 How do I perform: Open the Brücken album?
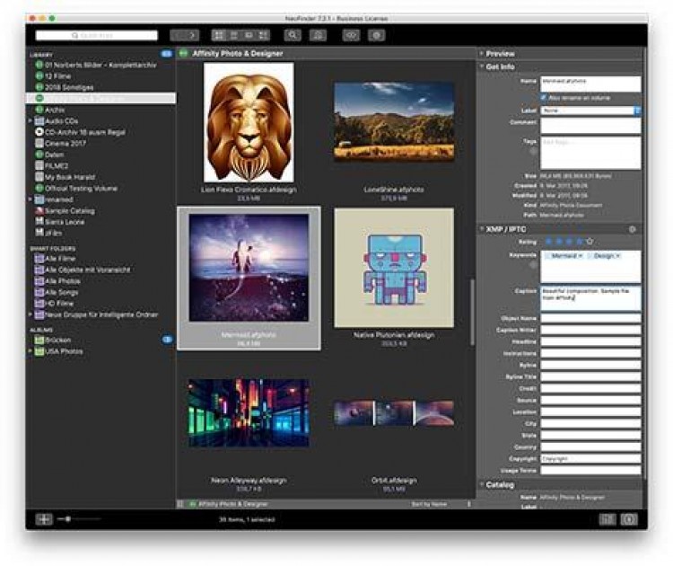point(57,340)
